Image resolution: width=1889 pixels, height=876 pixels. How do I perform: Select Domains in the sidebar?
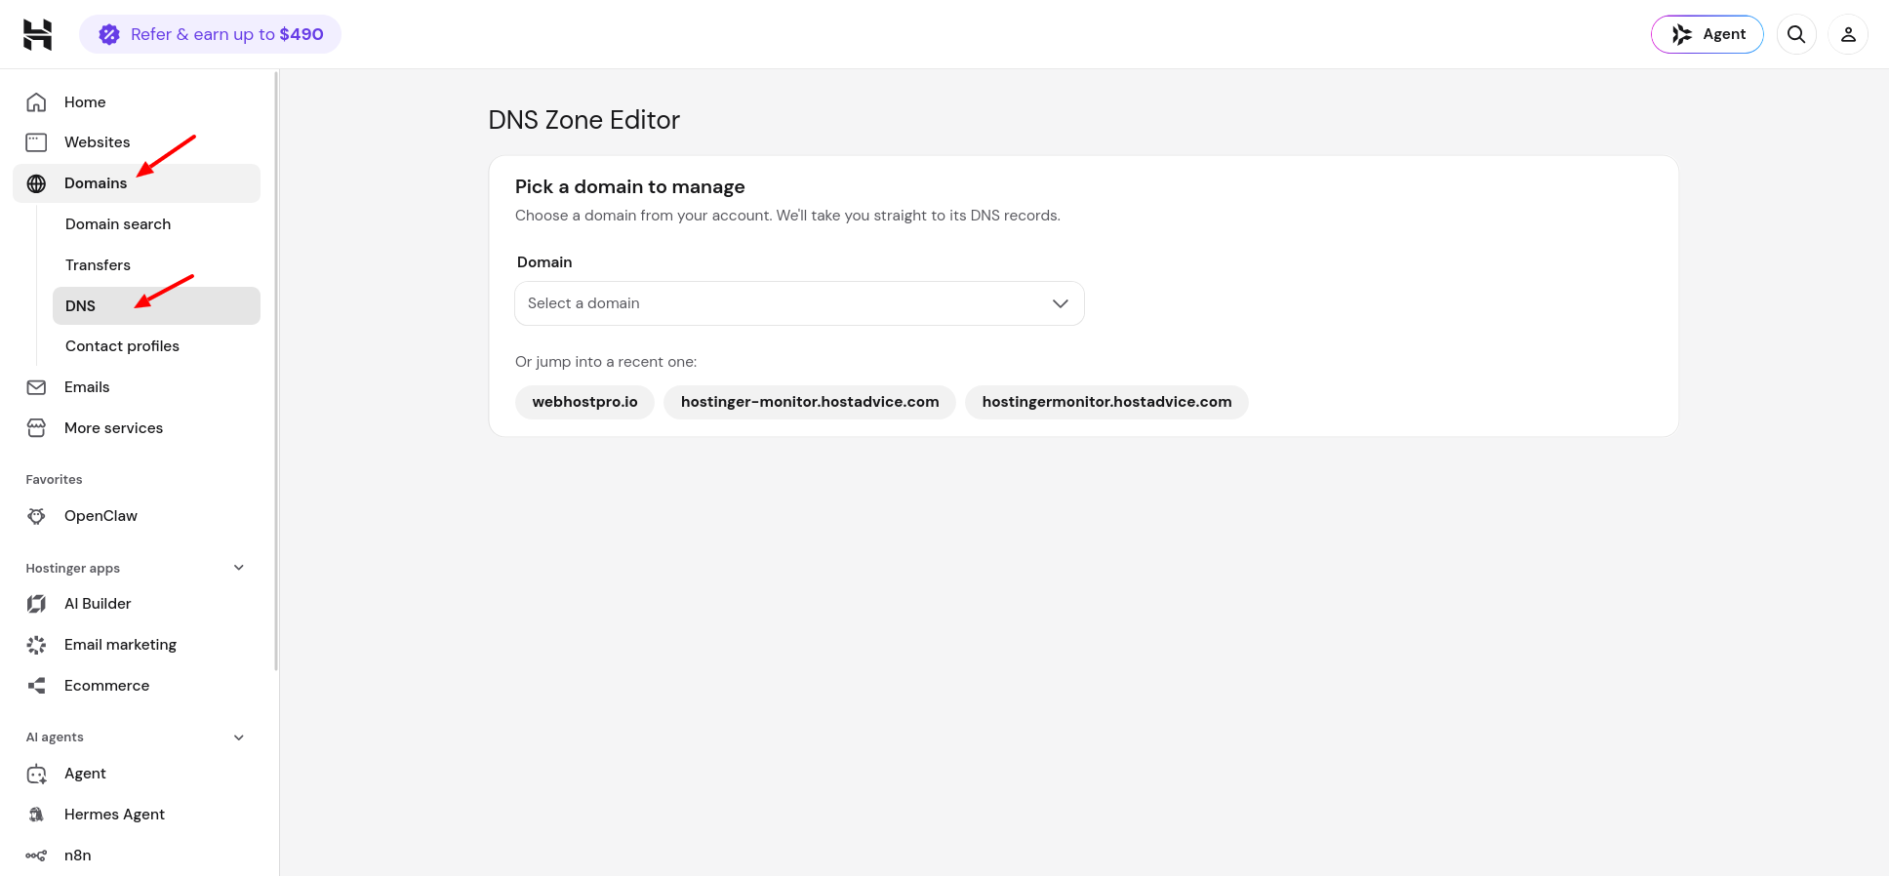pos(137,183)
